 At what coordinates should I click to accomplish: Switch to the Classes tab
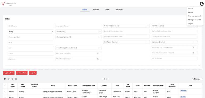tap(96, 10)
